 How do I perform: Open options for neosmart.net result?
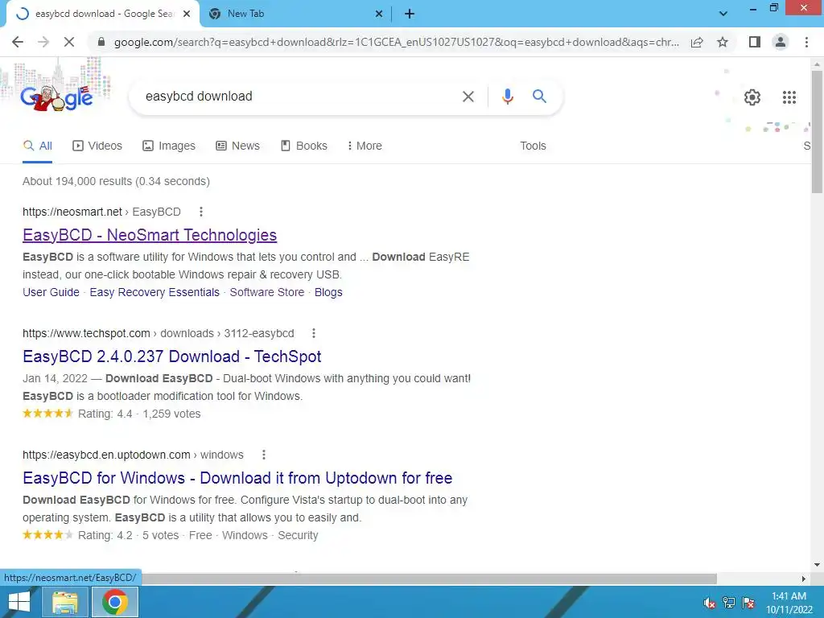click(200, 212)
